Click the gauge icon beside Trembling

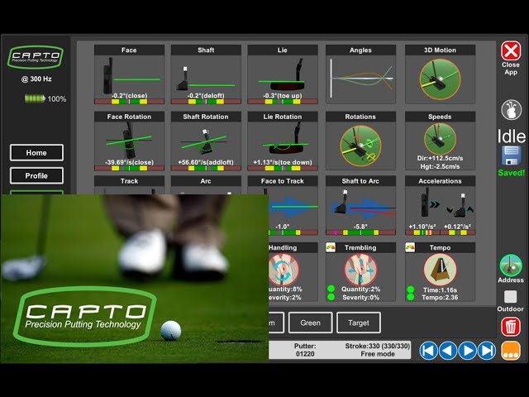click(x=331, y=248)
